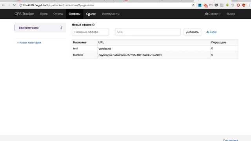Click the Переходов count in the biorecin row
The height and width of the screenshot is (141, 251).
click(x=212, y=55)
